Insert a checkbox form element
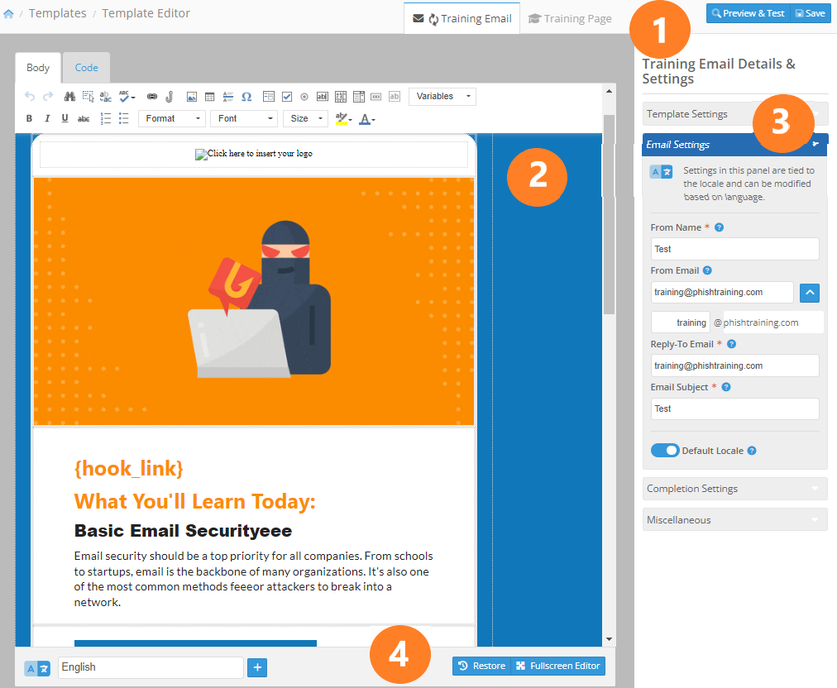 (285, 97)
